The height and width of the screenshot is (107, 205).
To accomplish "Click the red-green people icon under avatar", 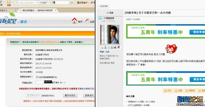I will [x=115, y=47].
